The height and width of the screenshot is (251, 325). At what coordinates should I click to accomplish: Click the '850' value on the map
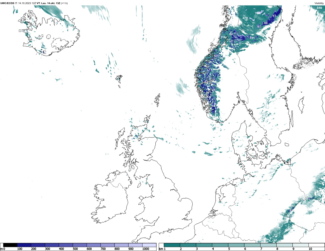[319, 8]
